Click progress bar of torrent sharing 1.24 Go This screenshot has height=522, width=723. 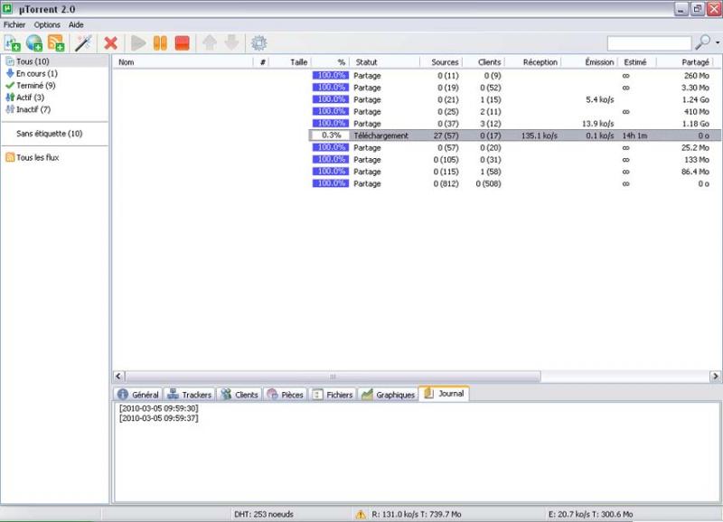tap(331, 99)
